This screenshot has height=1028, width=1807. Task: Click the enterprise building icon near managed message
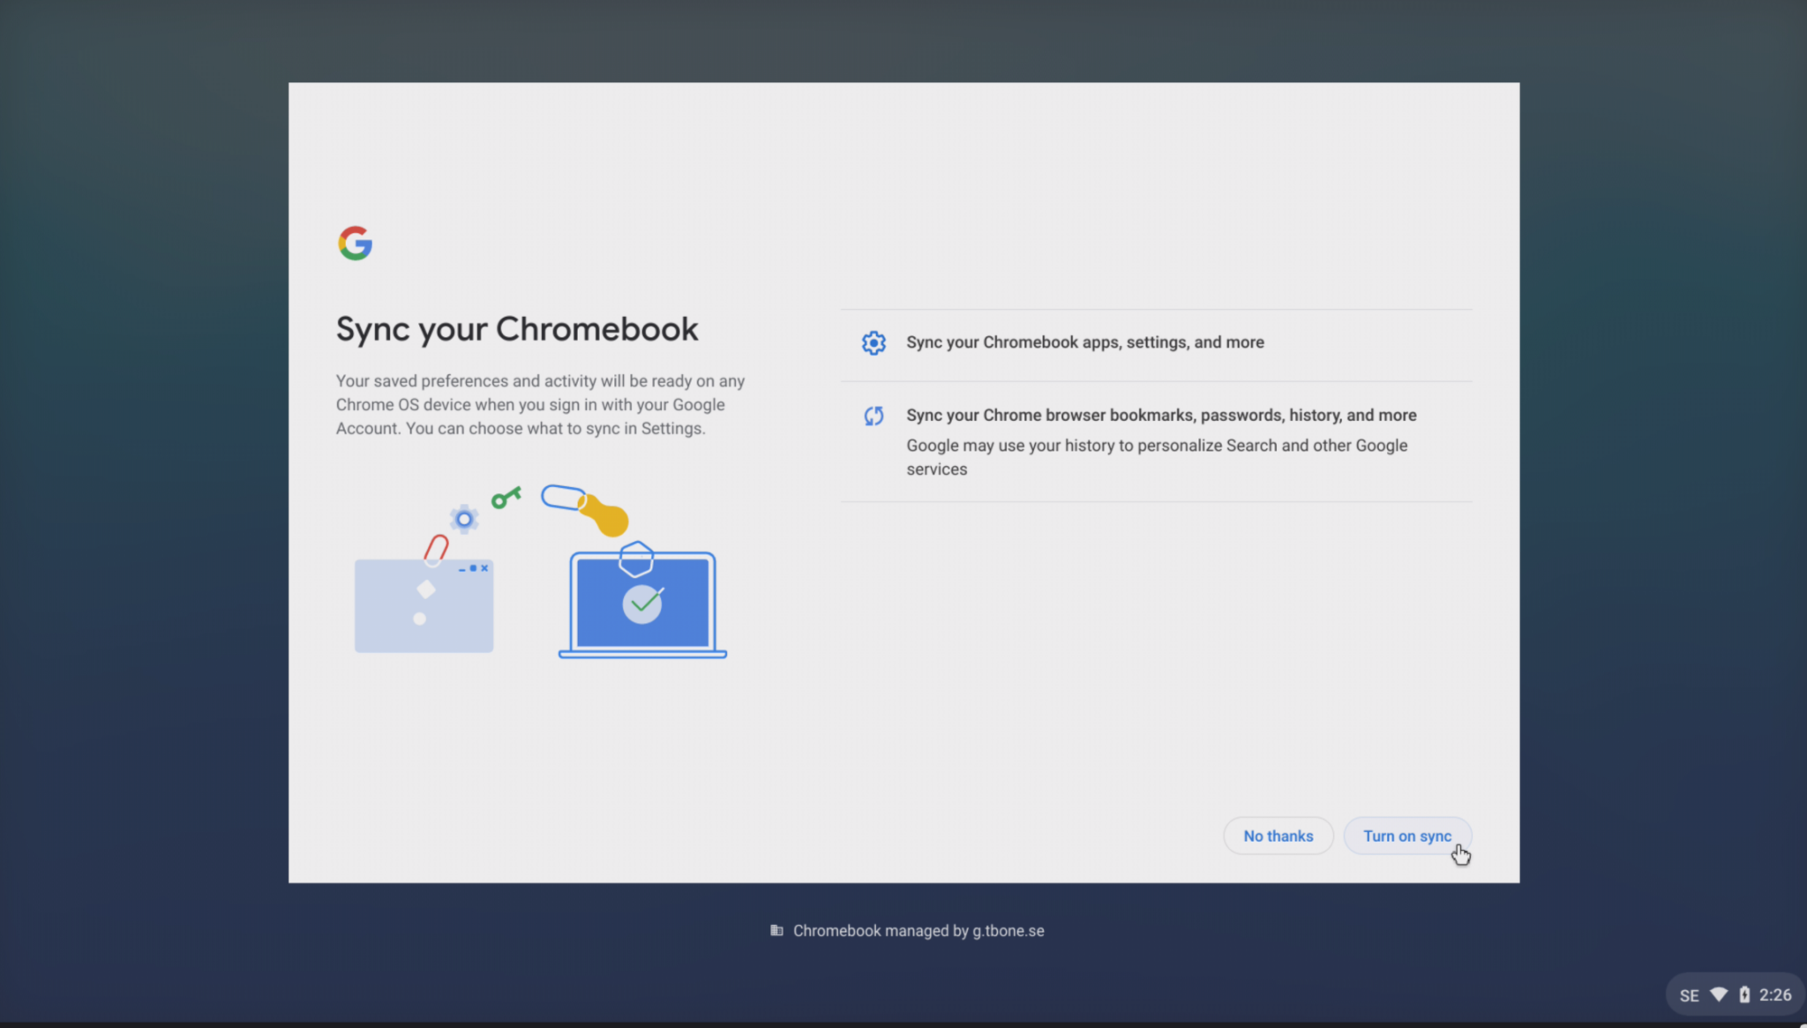[x=777, y=930]
